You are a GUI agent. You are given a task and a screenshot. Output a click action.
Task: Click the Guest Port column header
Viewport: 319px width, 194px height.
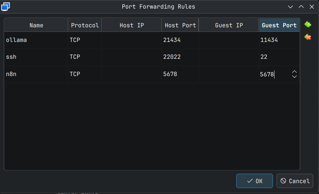click(279, 25)
